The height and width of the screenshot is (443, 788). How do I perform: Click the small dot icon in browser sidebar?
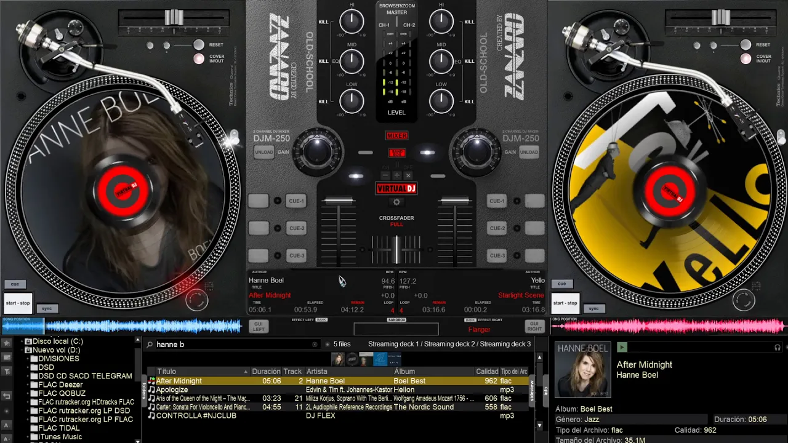(x=7, y=410)
